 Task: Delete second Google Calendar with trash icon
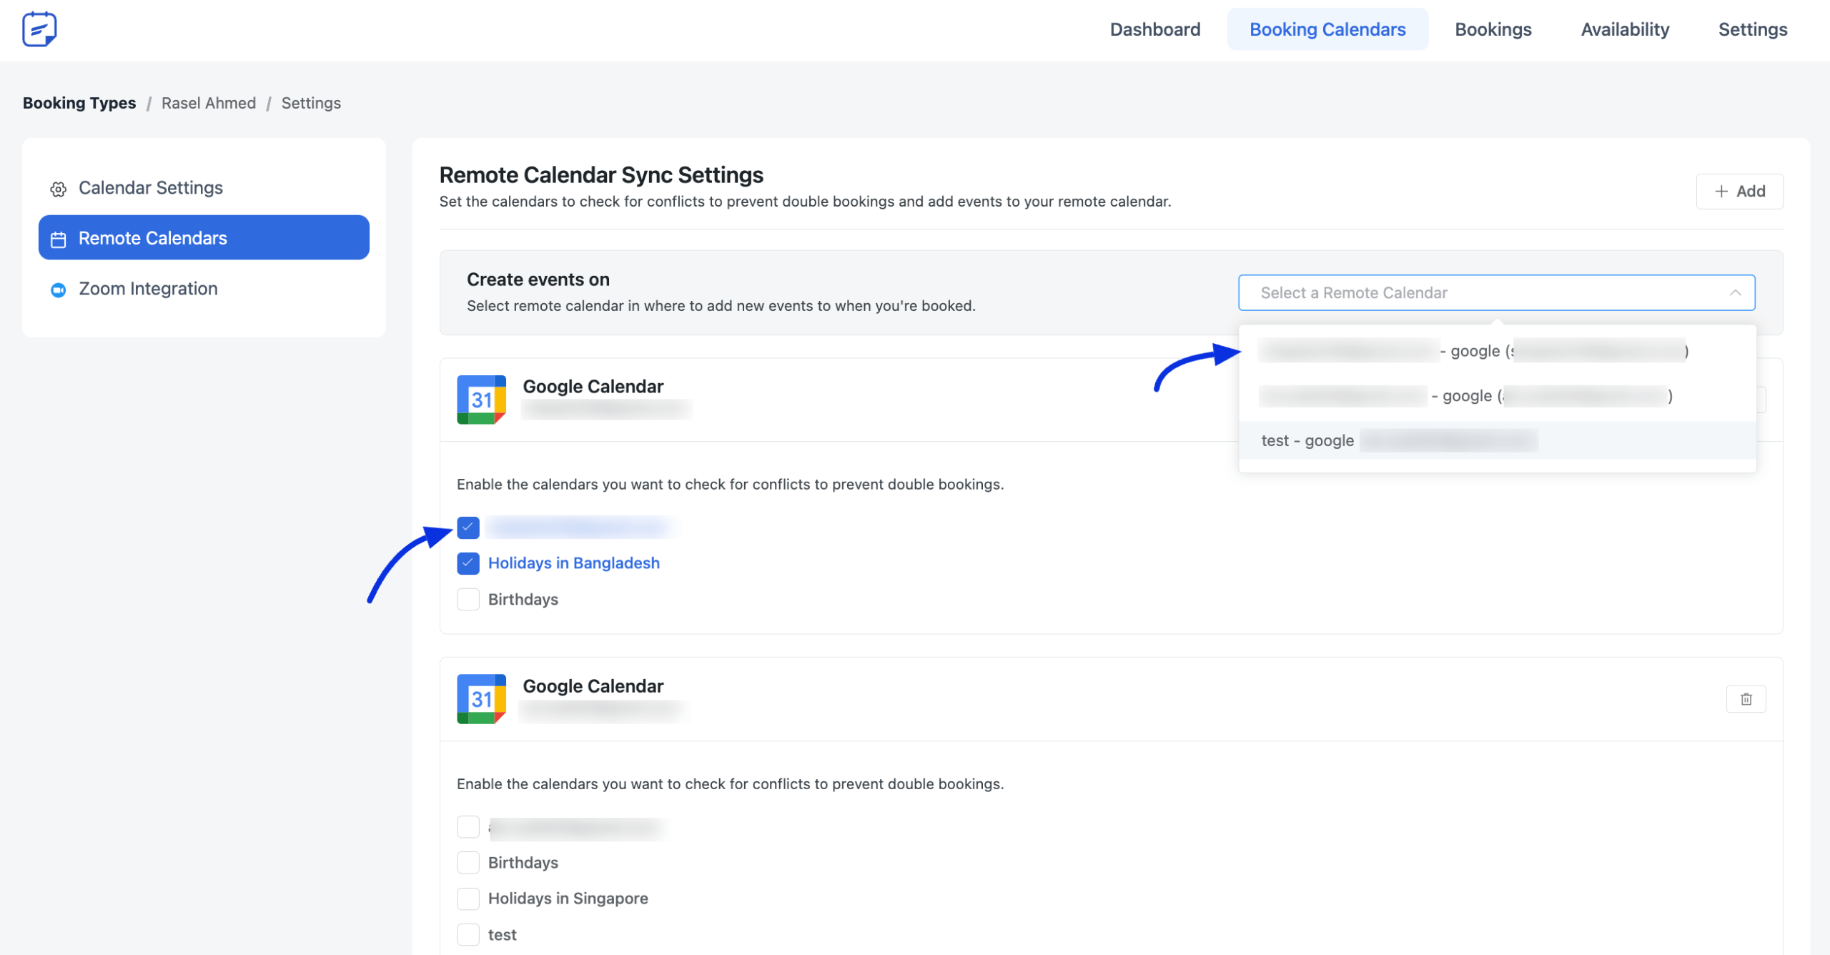click(x=1746, y=699)
